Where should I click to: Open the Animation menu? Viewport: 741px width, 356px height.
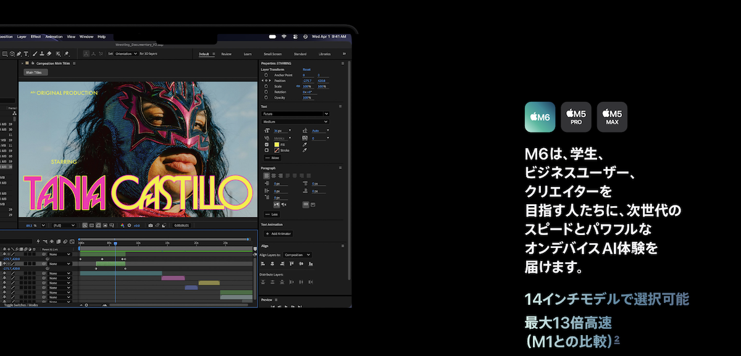tap(54, 36)
